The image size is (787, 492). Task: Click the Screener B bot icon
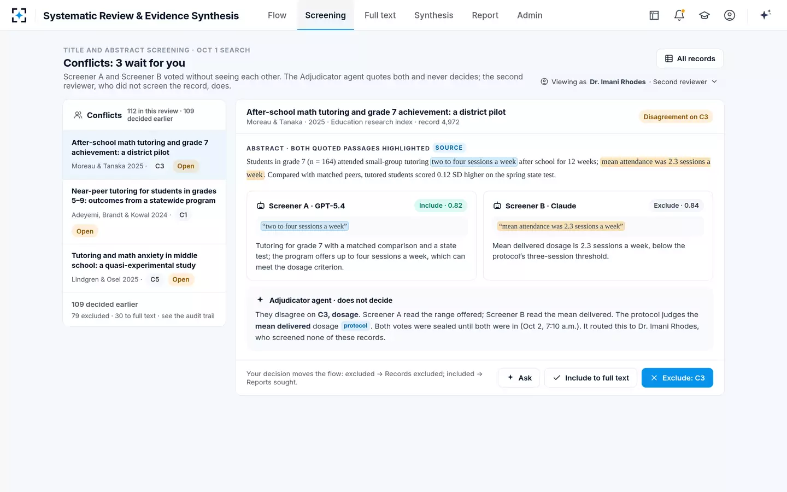click(497, 206)
